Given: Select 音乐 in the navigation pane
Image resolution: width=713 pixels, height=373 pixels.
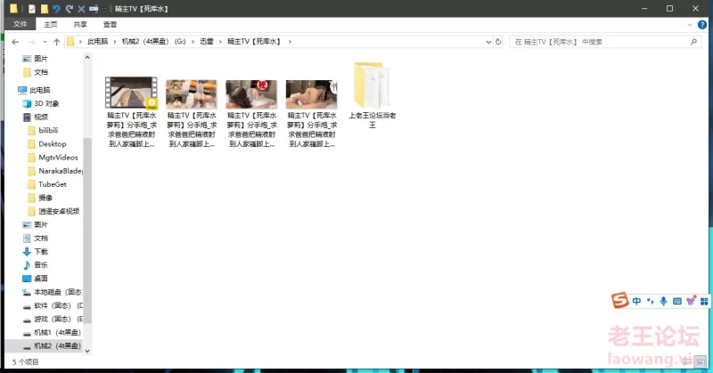Looking at the screenshot, I should click(x=41, y=265).
